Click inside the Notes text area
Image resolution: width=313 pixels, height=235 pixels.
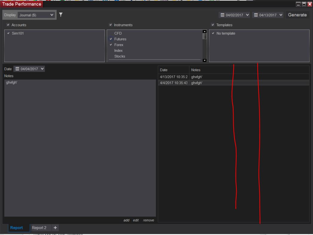80,148
